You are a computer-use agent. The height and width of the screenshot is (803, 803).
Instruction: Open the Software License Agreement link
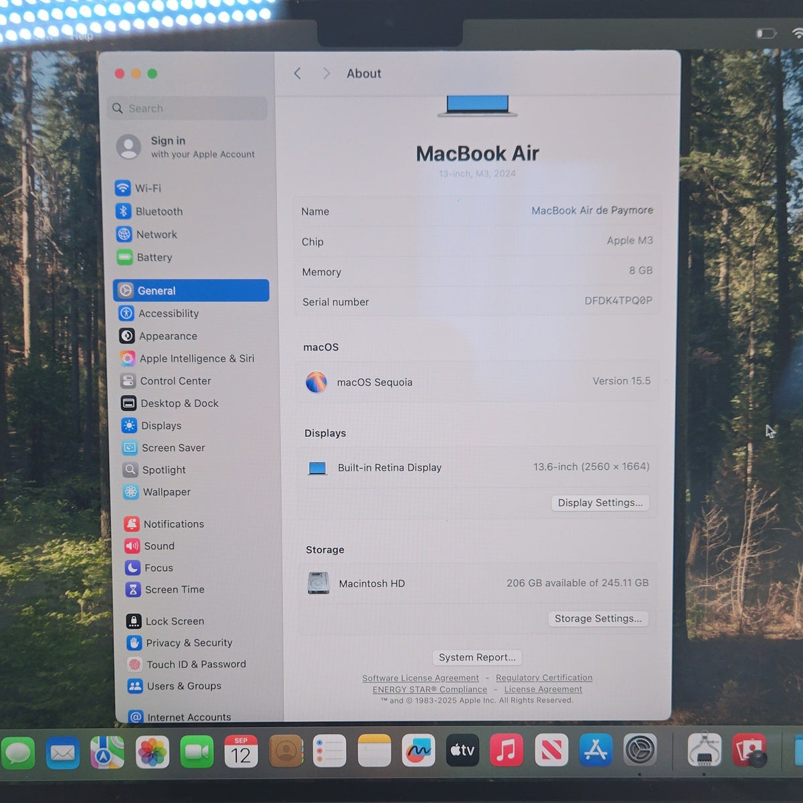[420, 678]
